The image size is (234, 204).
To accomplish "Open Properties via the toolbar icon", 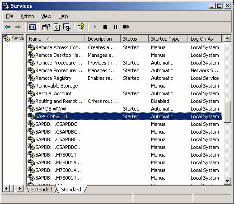I will tap(46, 27).
